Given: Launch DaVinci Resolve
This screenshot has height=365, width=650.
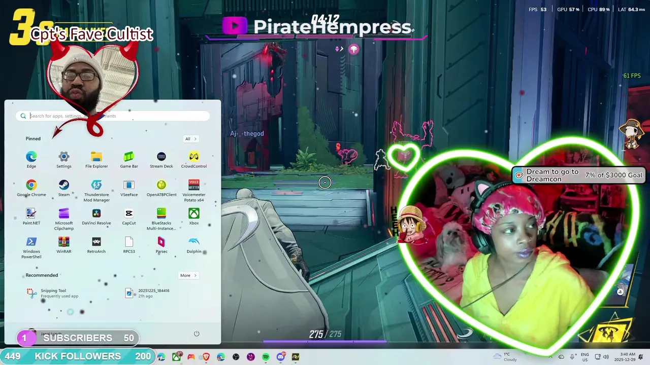Looking at the screenshot, I should 96,216.
